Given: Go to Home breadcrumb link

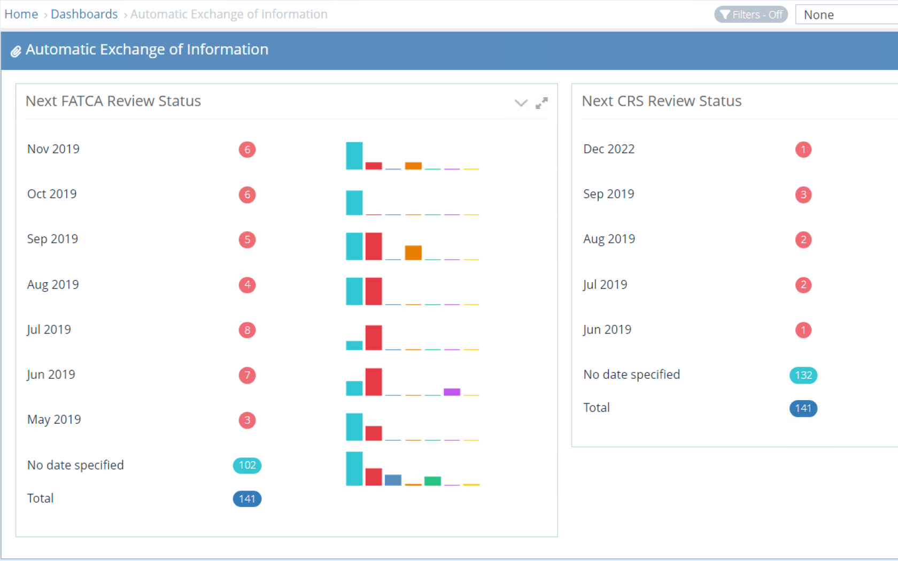Looking at the screenshot, I should pos(21,14).
